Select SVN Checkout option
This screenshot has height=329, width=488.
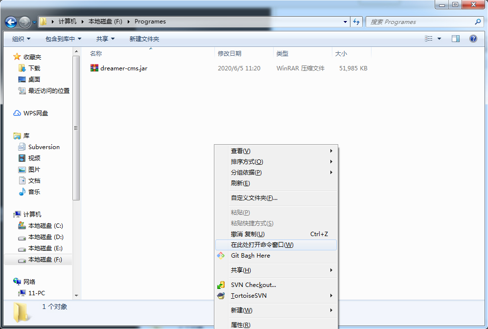tap(253, 285)
